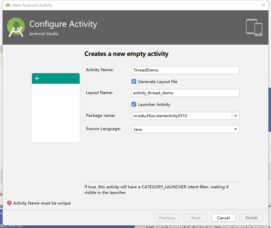Uncheck Generate Layout File checkbox
Screen dimensions: 271x228
pos(134,81)
